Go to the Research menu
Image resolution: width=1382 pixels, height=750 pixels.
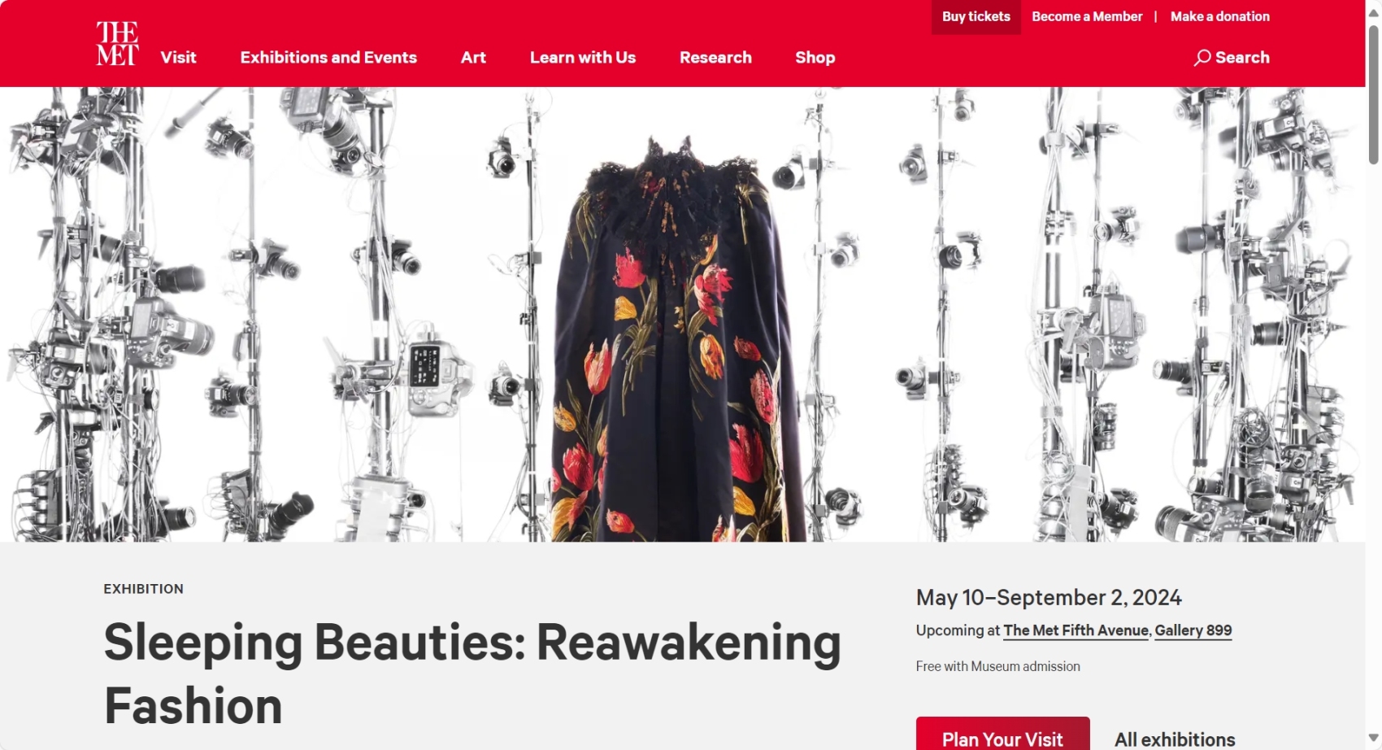[x=715, y=58]
